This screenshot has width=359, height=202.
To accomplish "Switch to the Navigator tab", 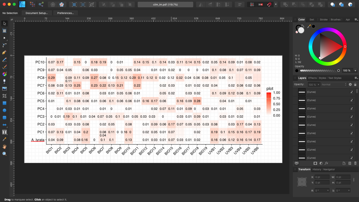I will coord(329,170).
